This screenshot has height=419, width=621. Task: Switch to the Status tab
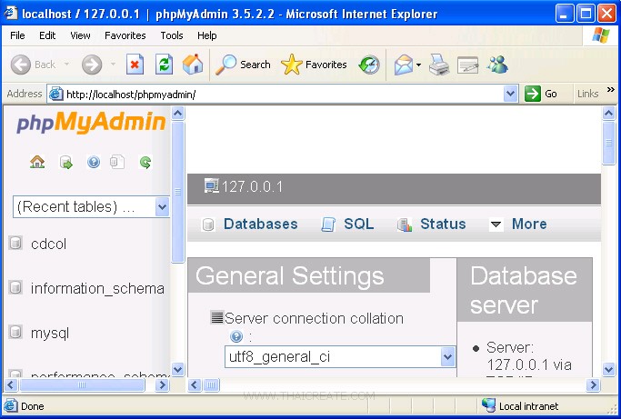point(432,224)
